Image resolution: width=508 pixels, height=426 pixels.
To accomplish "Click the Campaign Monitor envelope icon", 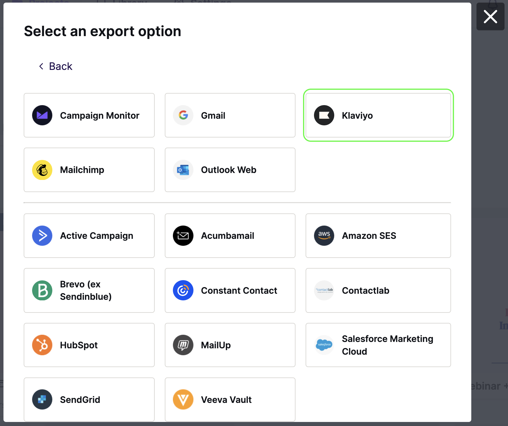I will pyautogui.click(x=42, y=115).
